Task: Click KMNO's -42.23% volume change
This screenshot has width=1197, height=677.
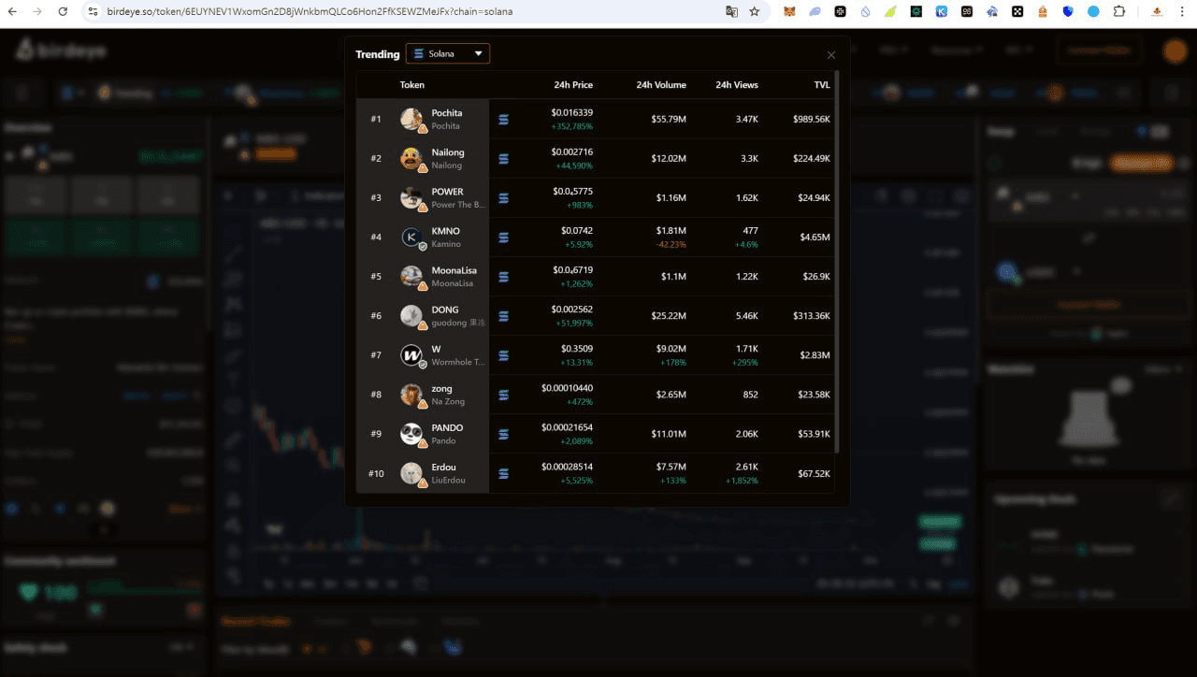Action: [671, 244]
